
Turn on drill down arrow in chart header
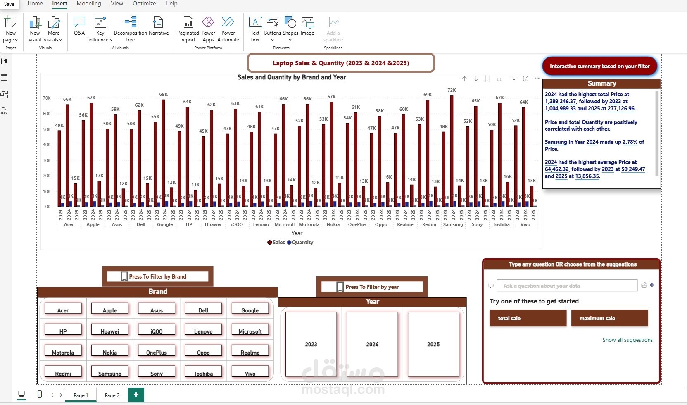pyautogui.click(x=476, y=79)
